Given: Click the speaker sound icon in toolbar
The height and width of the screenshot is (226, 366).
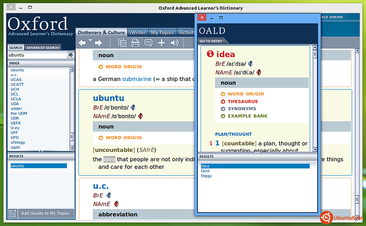Looking at the screenshot, I should [175, 43].
